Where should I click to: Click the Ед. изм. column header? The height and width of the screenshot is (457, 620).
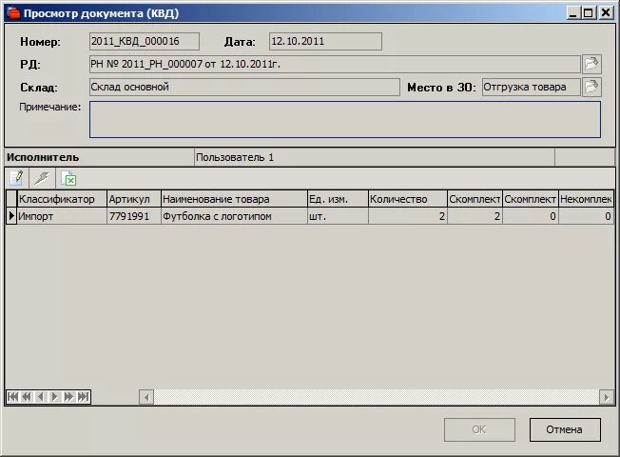pyautogui.click(x=338, y=199)
